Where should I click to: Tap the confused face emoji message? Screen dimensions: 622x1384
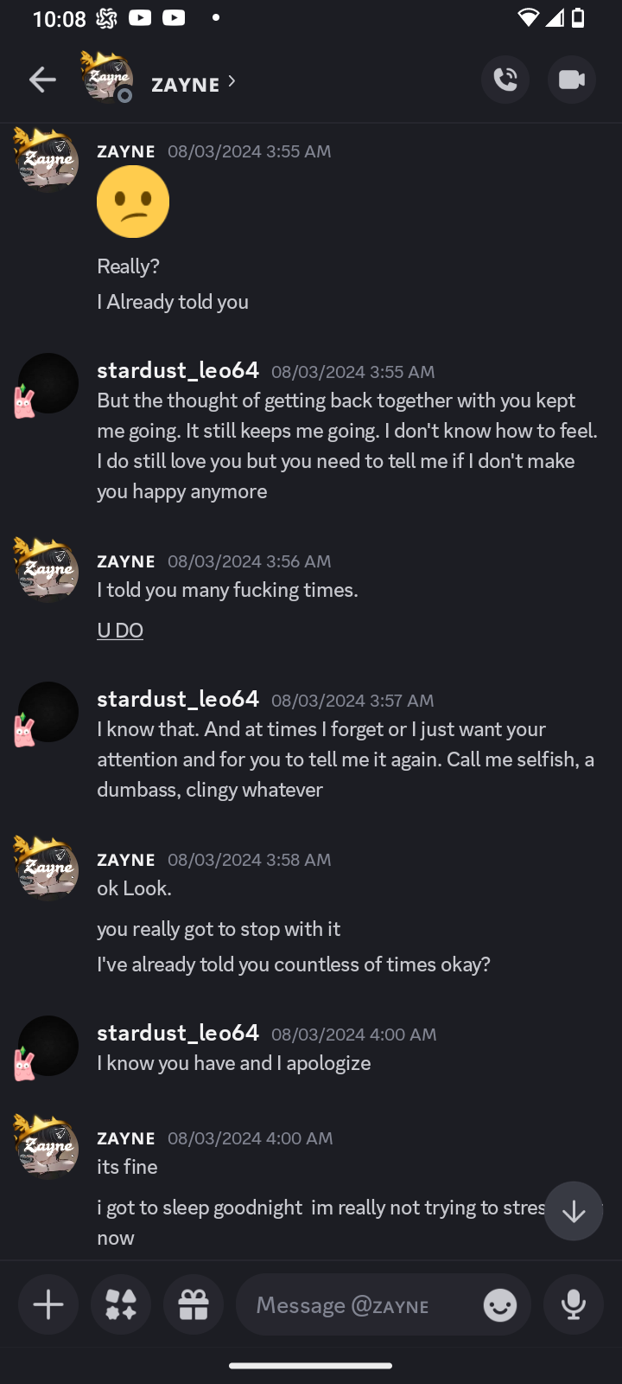tap(133, 202)
